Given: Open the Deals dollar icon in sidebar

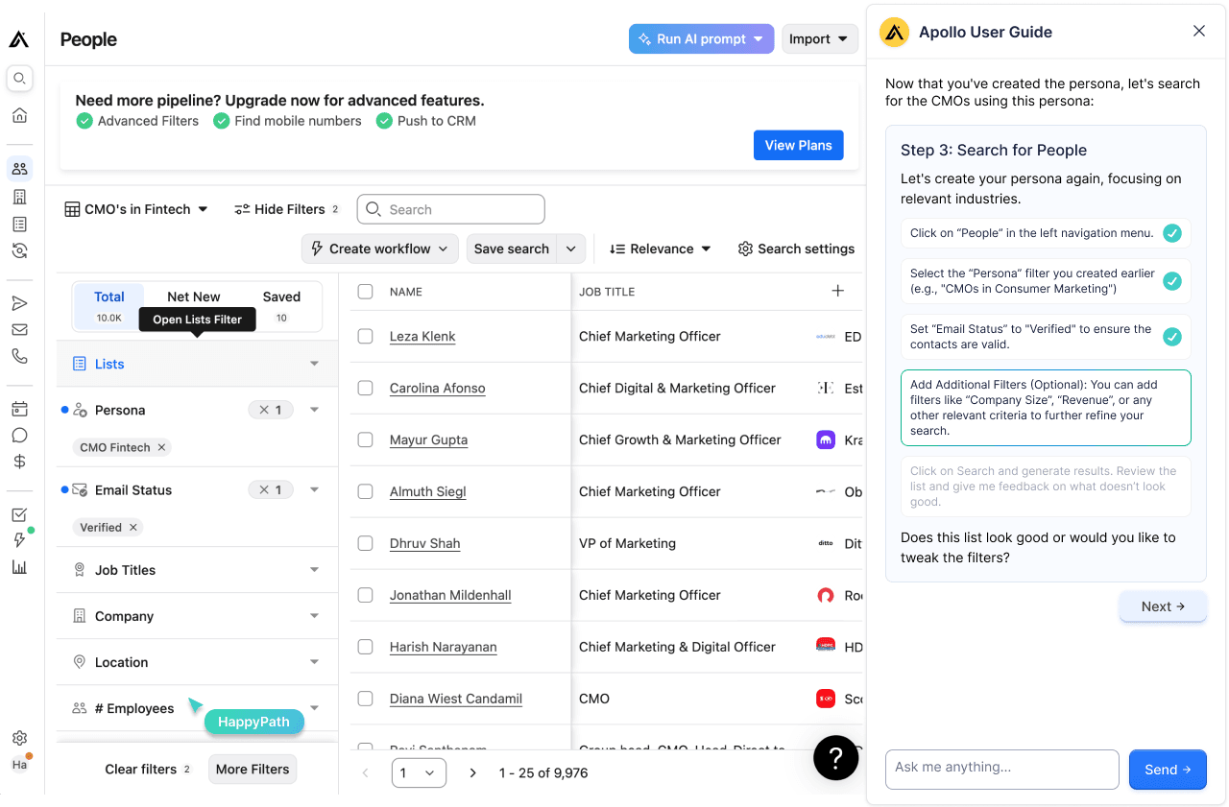Looking at the screenshot, I should [19, 462].
